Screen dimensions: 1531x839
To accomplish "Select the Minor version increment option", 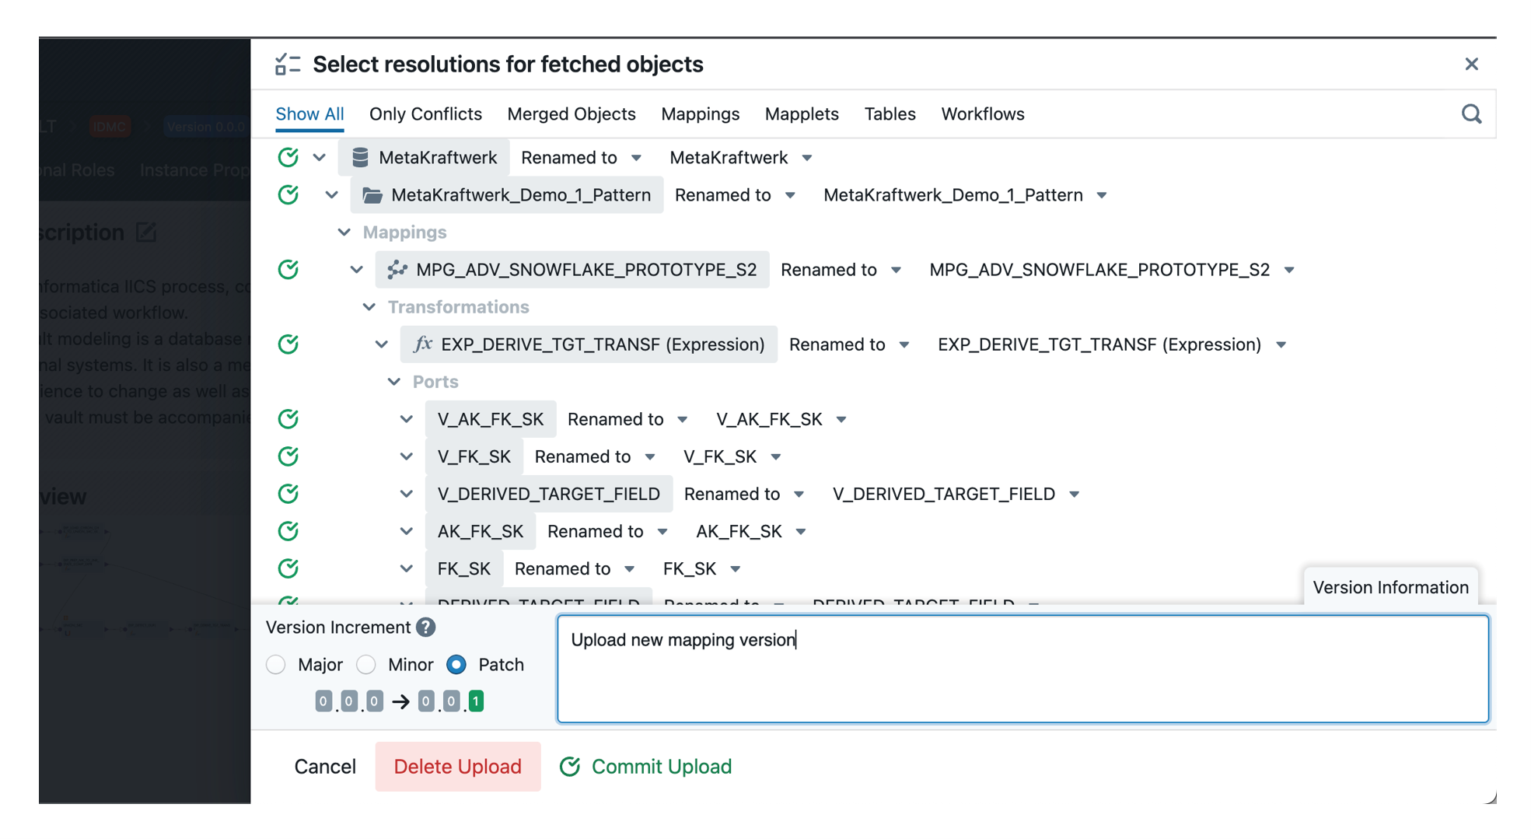I will [366, 665].
